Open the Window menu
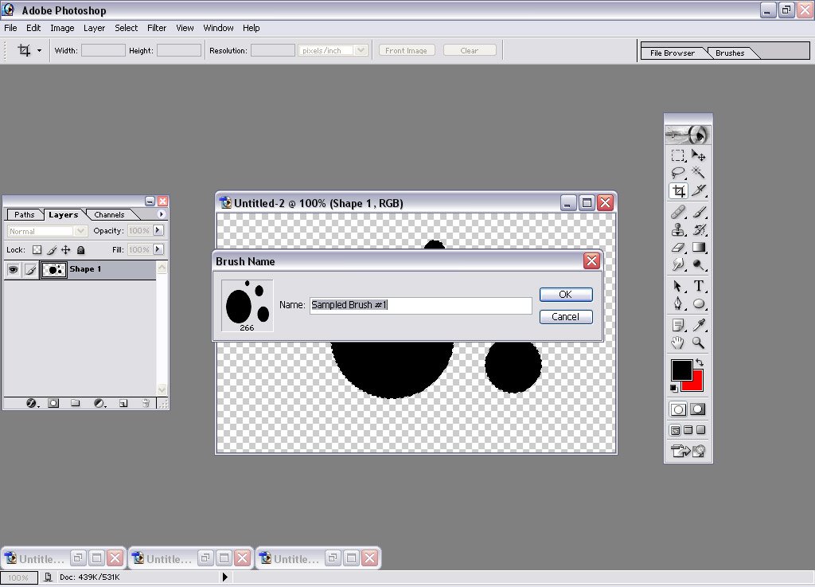 [x=218, y=28]
